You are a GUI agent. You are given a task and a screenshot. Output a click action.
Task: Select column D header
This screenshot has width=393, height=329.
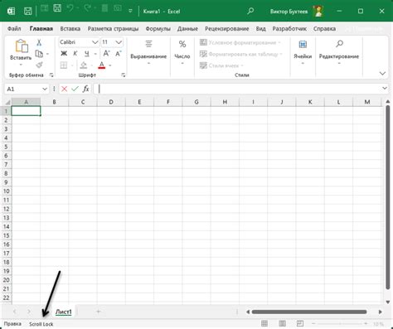coord(111,102)
